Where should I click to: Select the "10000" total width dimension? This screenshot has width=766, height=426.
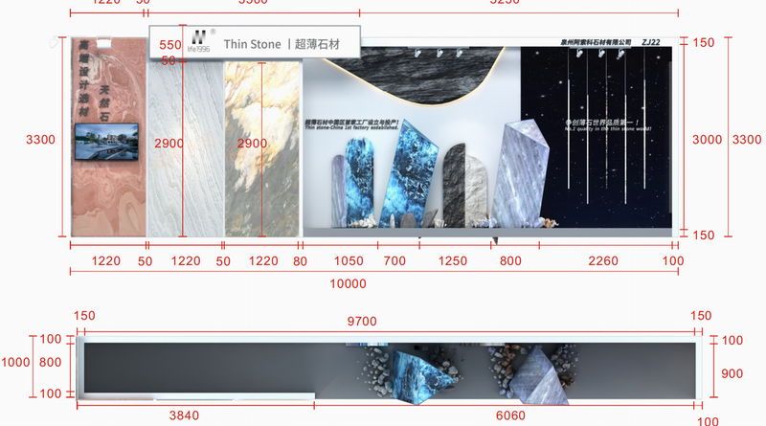348,283
